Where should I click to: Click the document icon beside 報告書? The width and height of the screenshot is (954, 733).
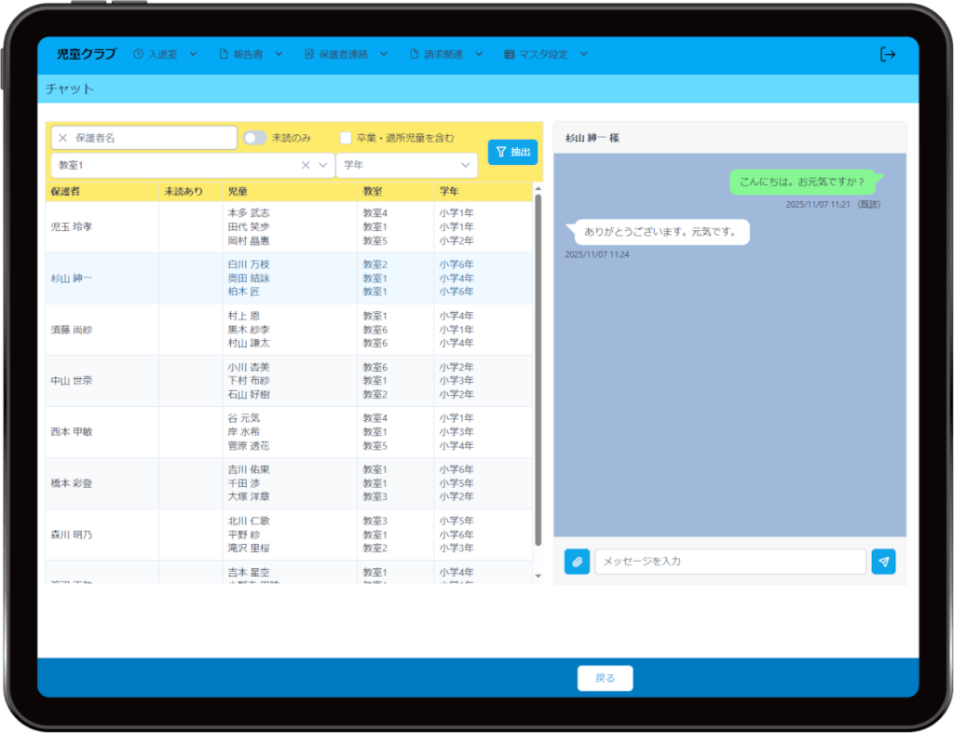tap(224, 54)
